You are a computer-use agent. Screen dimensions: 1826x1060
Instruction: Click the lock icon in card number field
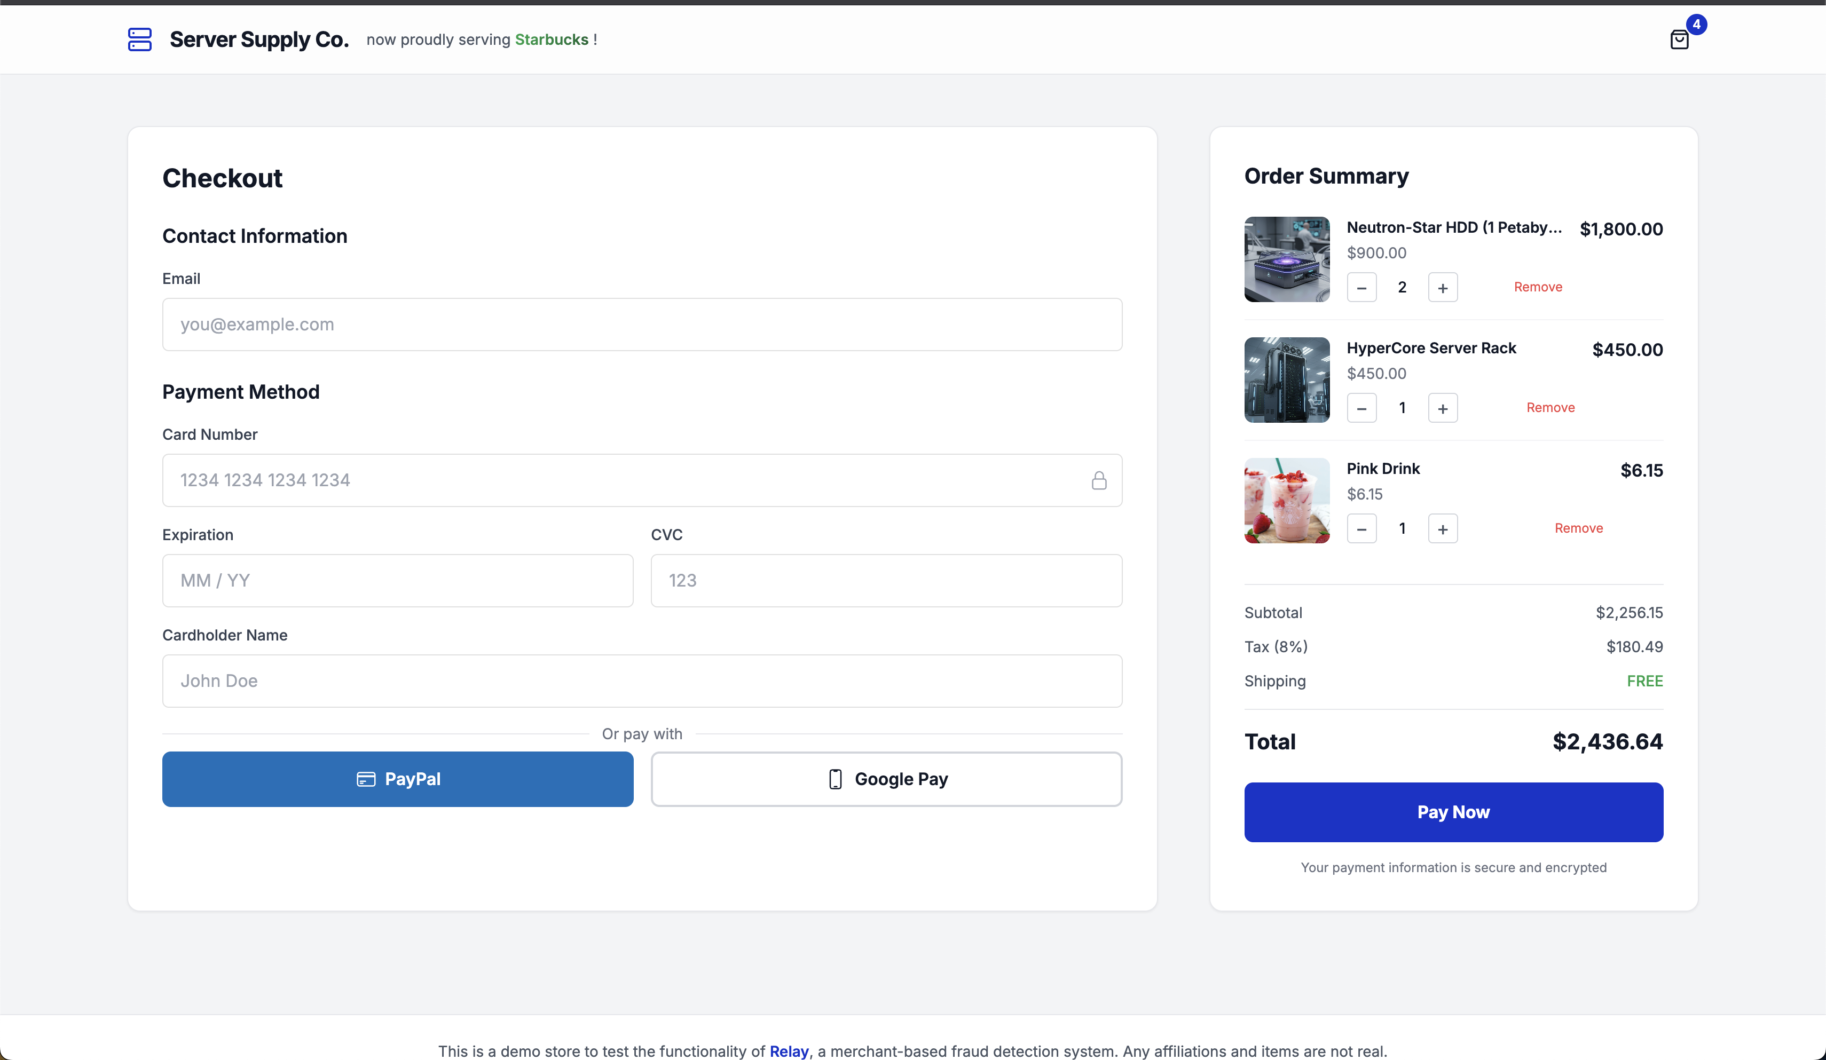click(1098, 480)
